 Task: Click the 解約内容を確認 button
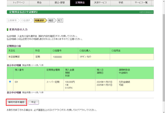click(x=16, y=102)
